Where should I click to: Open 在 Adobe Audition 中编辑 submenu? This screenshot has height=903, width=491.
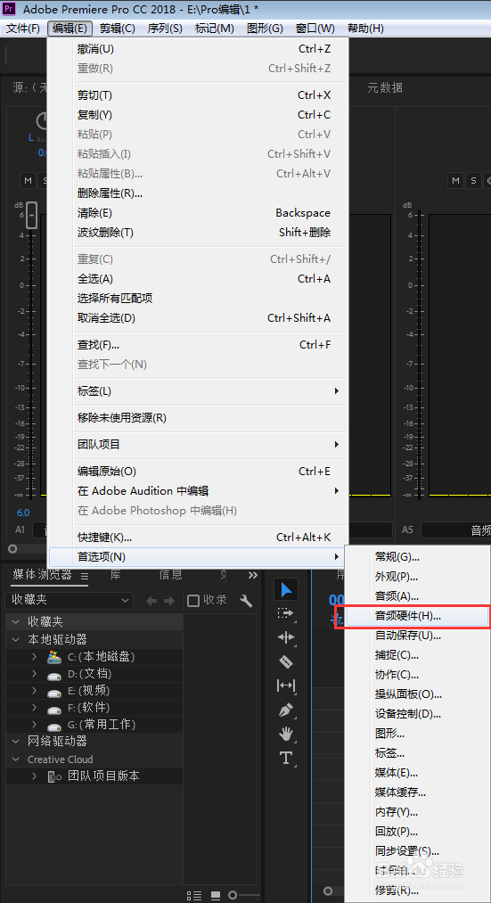[x=199, y=490]
